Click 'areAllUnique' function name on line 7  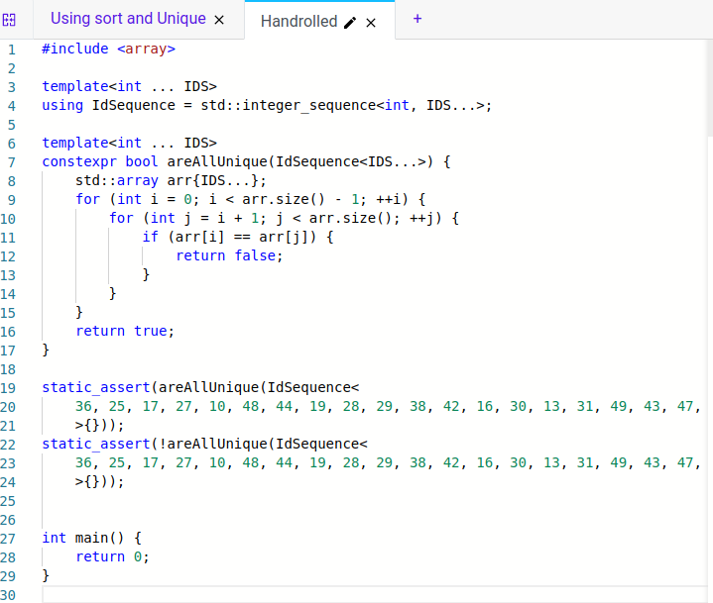(x=217, y=161)
